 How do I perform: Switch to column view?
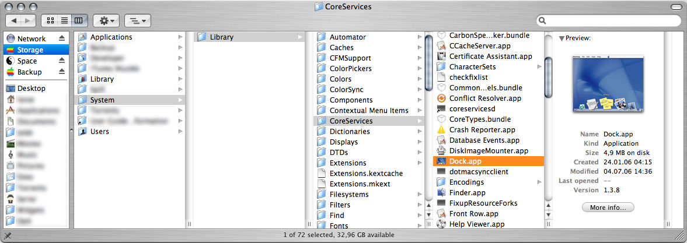pos(79,20)
